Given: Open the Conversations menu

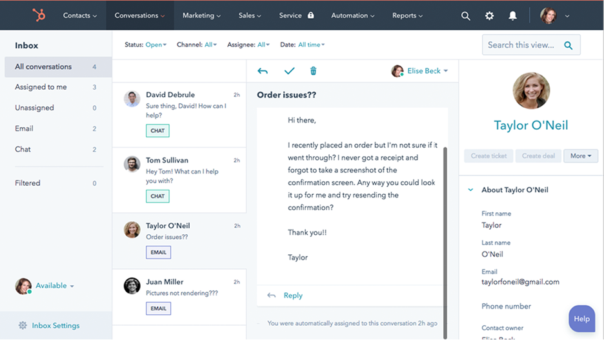Looking at the screenshot, I should [139, 15].
